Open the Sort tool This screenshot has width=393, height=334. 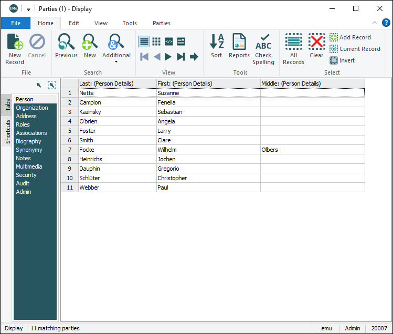pos(216,46)
